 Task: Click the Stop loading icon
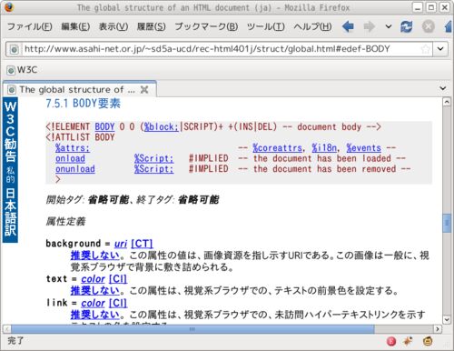429,26
